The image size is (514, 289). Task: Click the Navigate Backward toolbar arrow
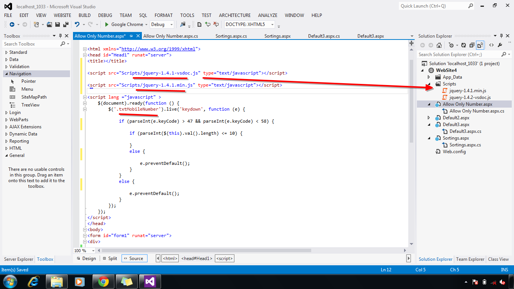click(12, 24)
